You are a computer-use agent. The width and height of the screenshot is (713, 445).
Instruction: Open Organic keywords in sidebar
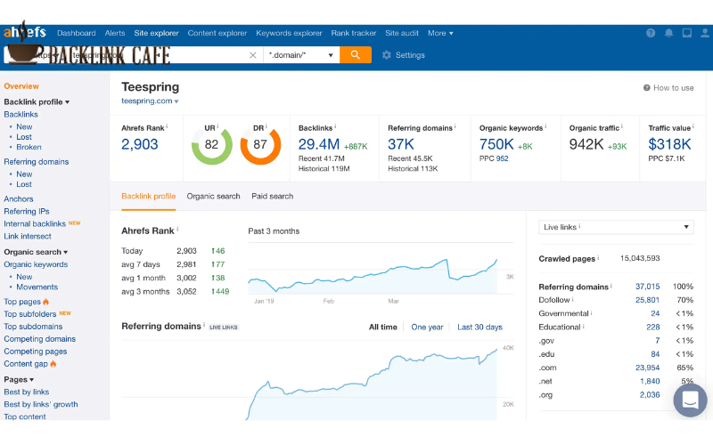(36, 264)
